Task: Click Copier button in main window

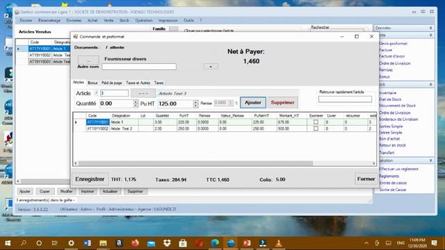Action: [x=44, y=192]
